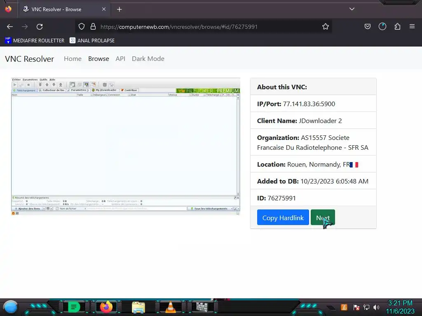This screenshot has height=316, width=422.
Task: Go back to the previous page
Action: 10,27
